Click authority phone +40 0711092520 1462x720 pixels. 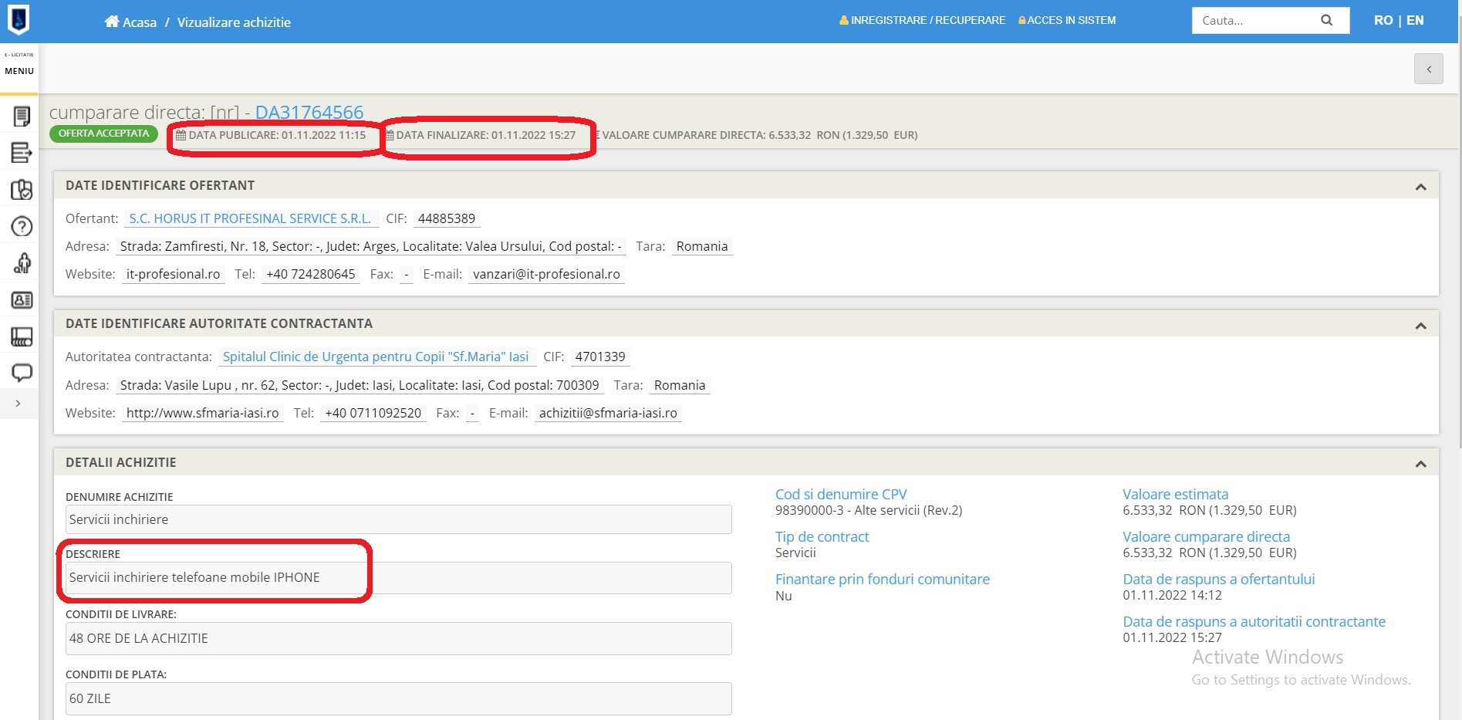[x=373, y=413]
